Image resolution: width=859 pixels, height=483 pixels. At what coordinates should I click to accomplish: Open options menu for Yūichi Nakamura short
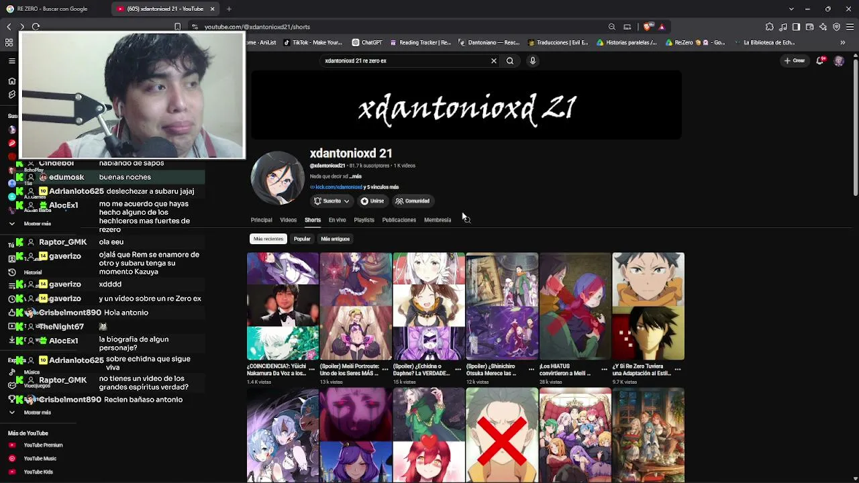tap(312, 369)
